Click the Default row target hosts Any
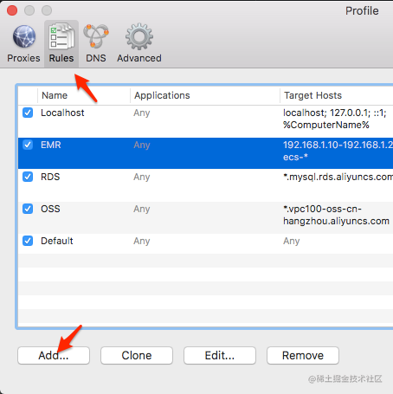 [292, 241]
